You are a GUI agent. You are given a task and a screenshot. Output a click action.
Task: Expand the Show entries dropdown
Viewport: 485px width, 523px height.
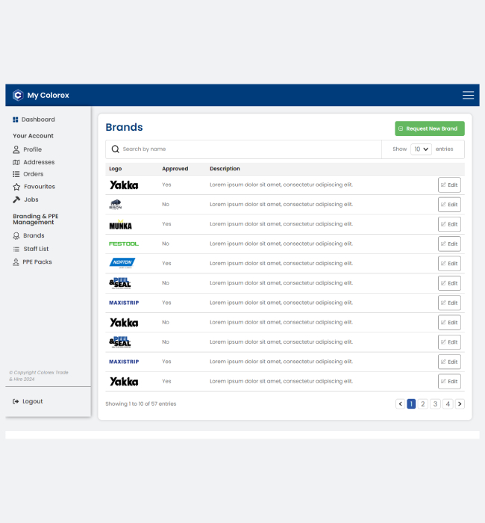(x=421, y=149)
